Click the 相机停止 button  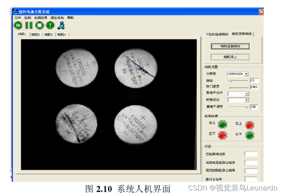230,57
